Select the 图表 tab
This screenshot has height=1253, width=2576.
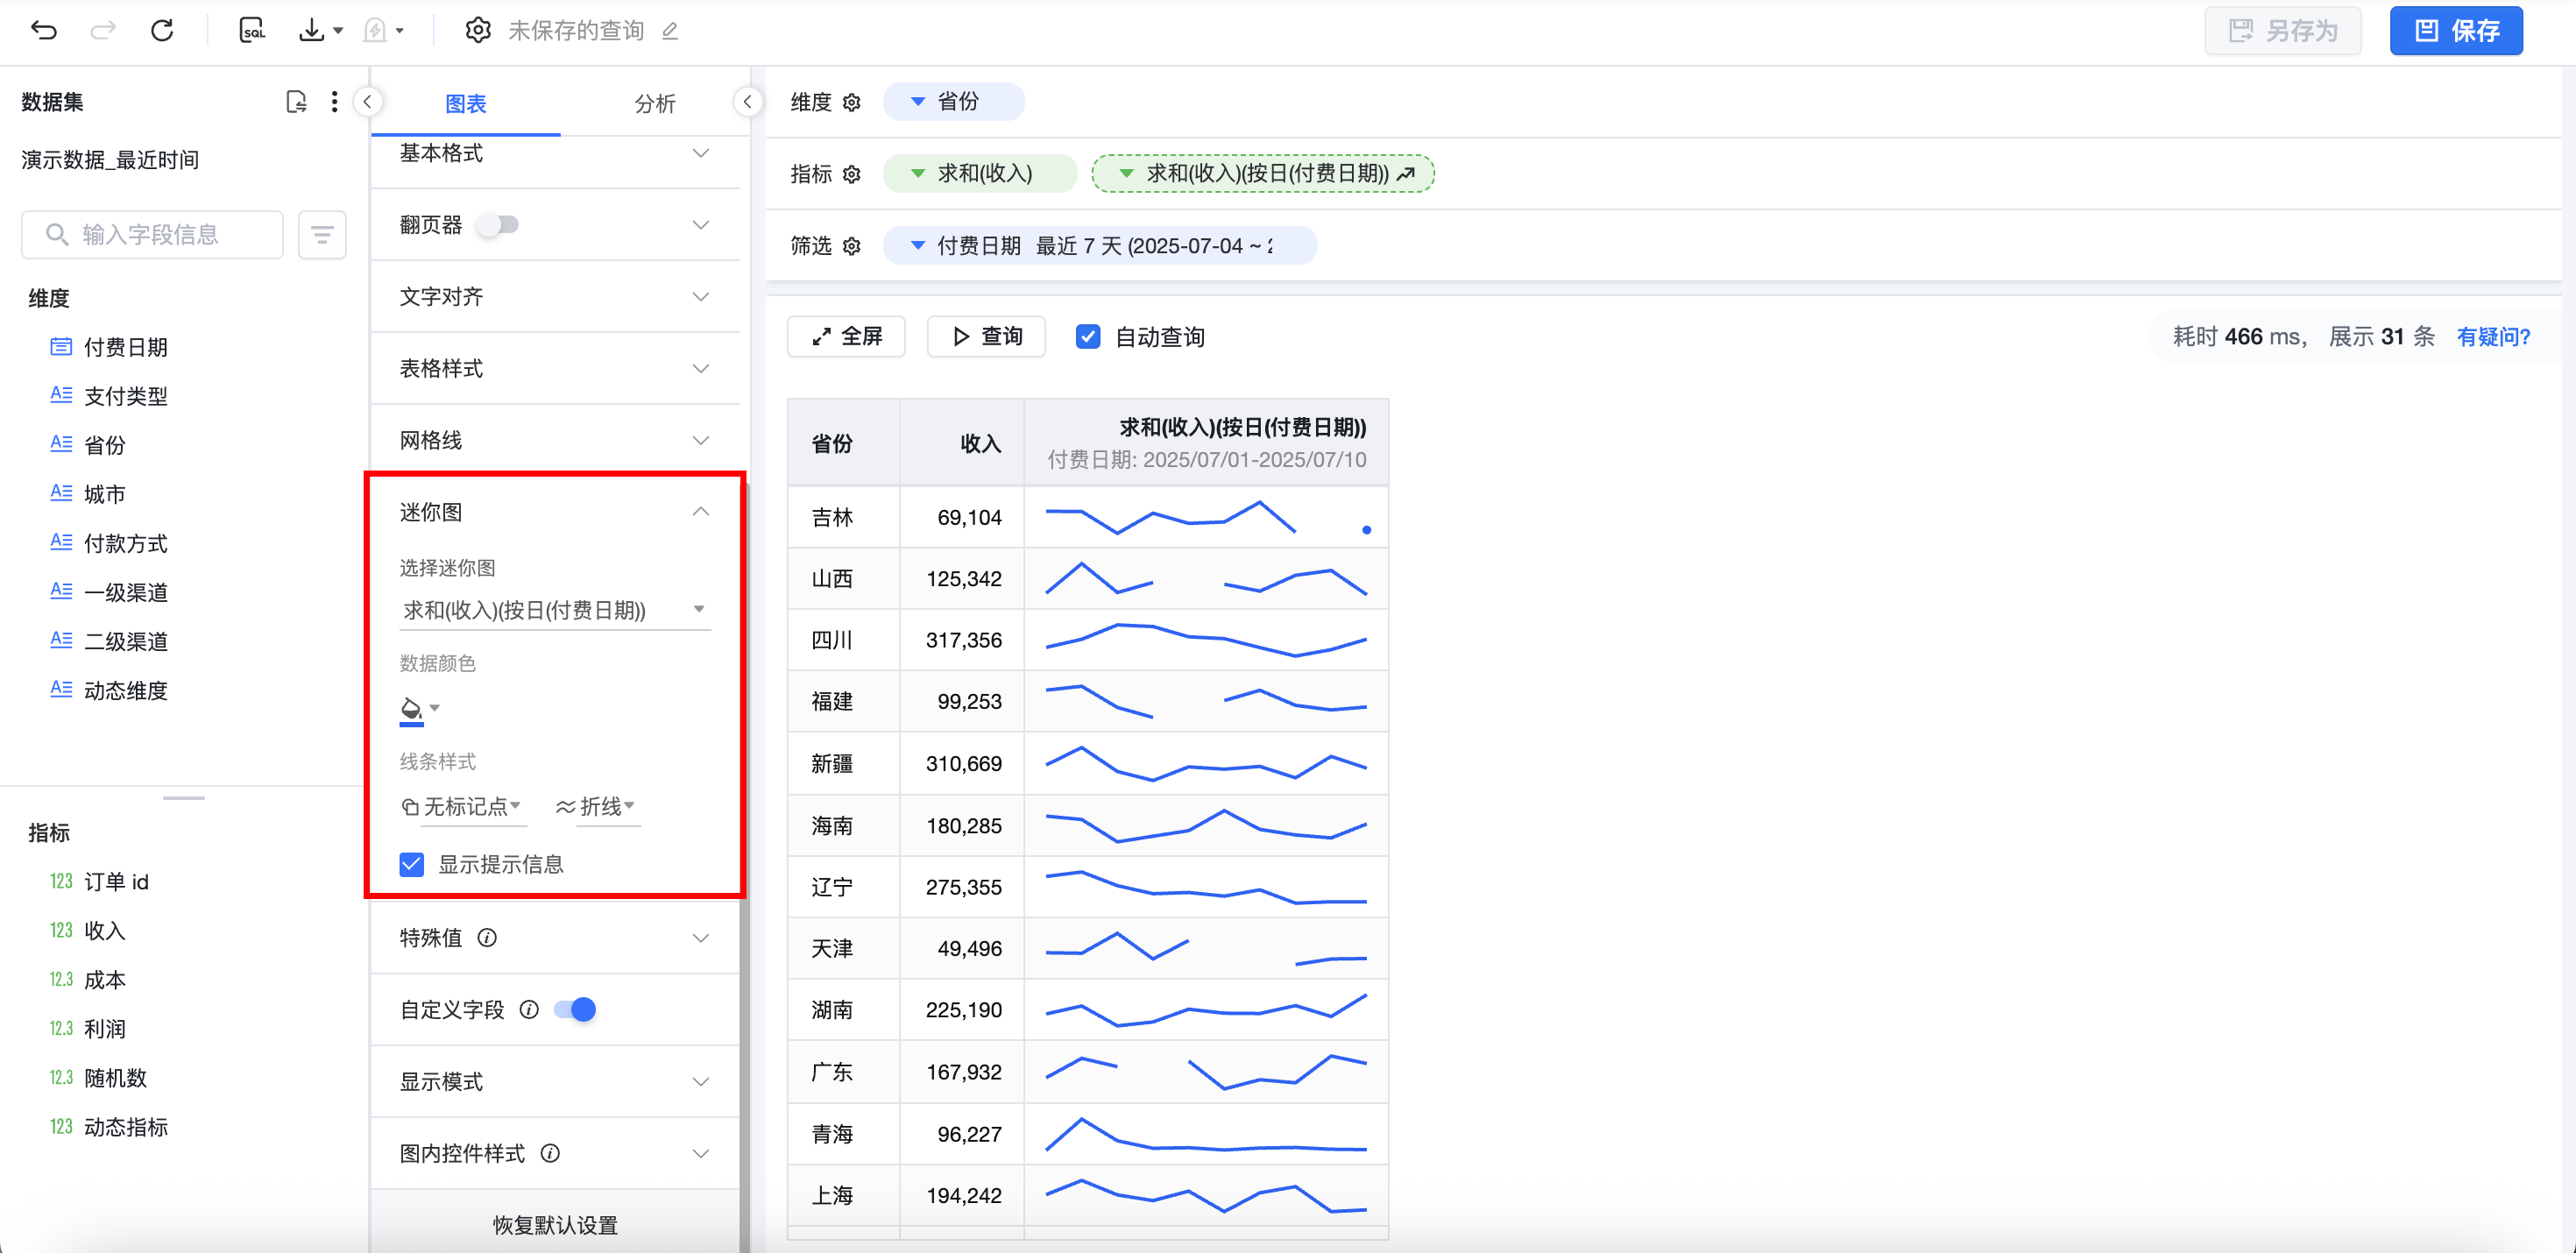[x=465, y=103]
